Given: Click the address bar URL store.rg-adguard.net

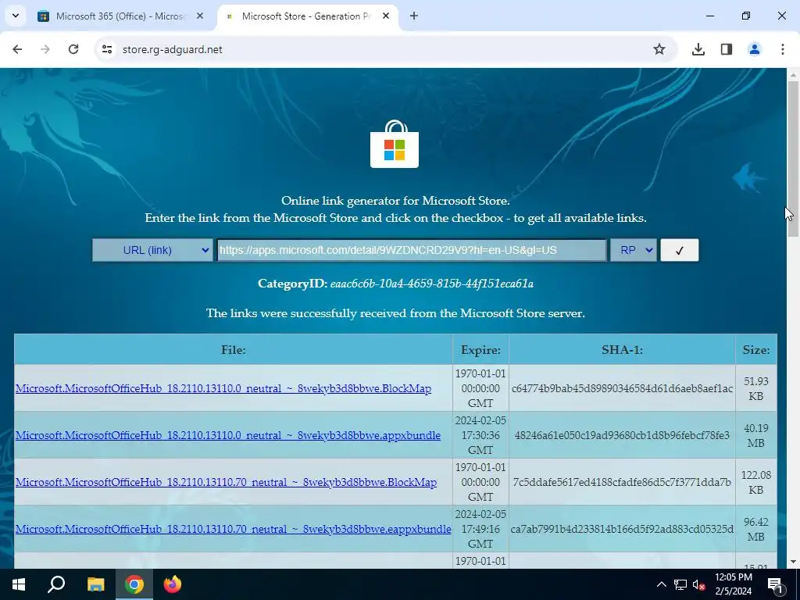Looking at the screenshot, I should tap(173, 49).
